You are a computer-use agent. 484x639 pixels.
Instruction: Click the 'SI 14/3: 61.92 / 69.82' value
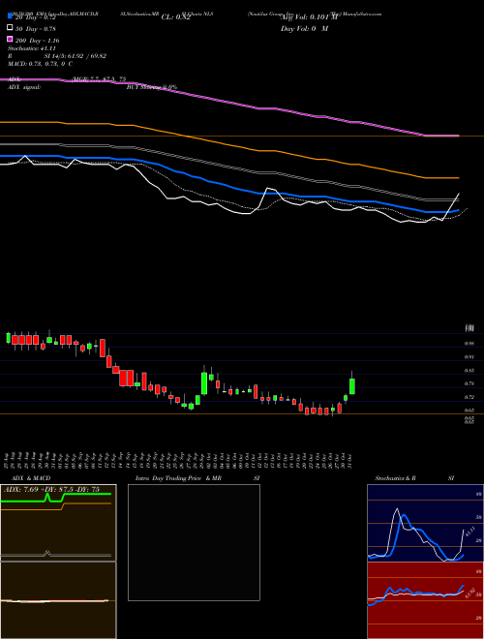(x=76, y=56)
